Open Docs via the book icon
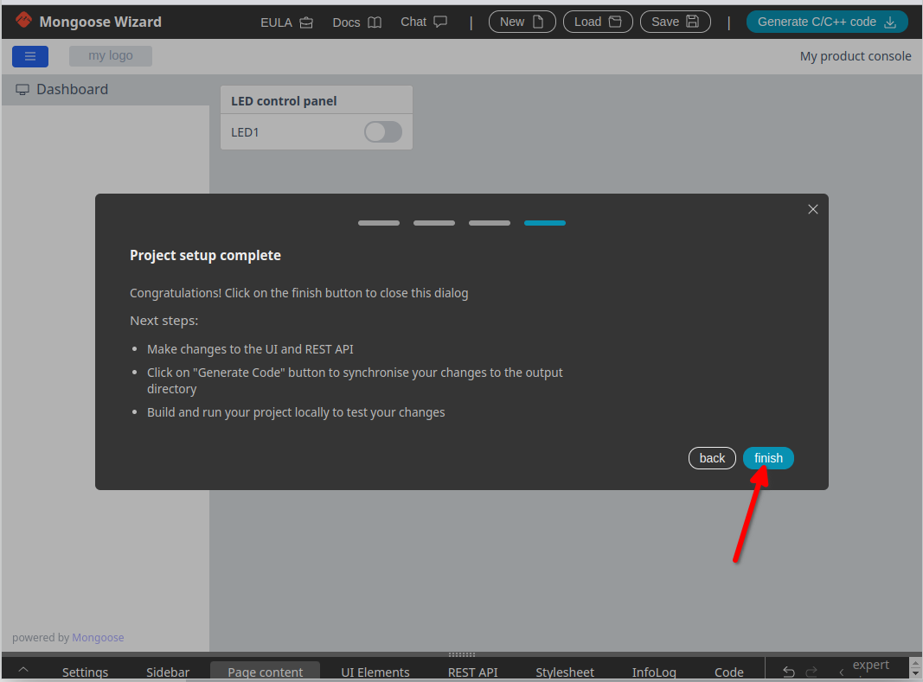 pyautogui.click(x=375, y=22)
